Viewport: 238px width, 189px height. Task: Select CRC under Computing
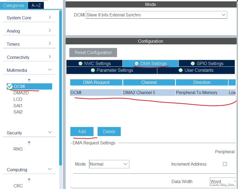[x=18, y=186]
